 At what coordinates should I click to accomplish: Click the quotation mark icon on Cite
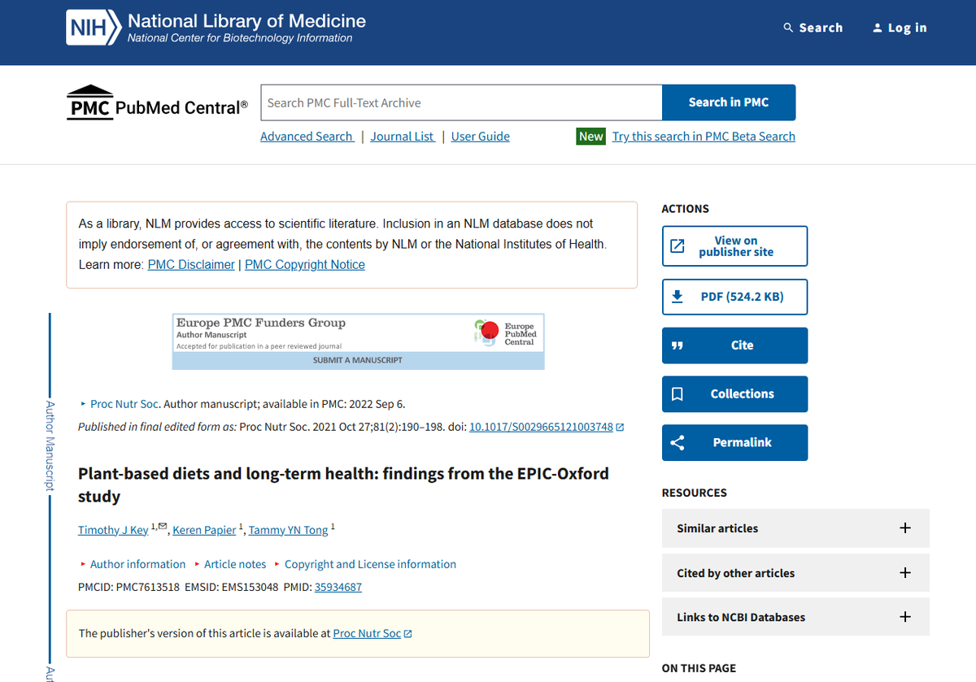677,345
